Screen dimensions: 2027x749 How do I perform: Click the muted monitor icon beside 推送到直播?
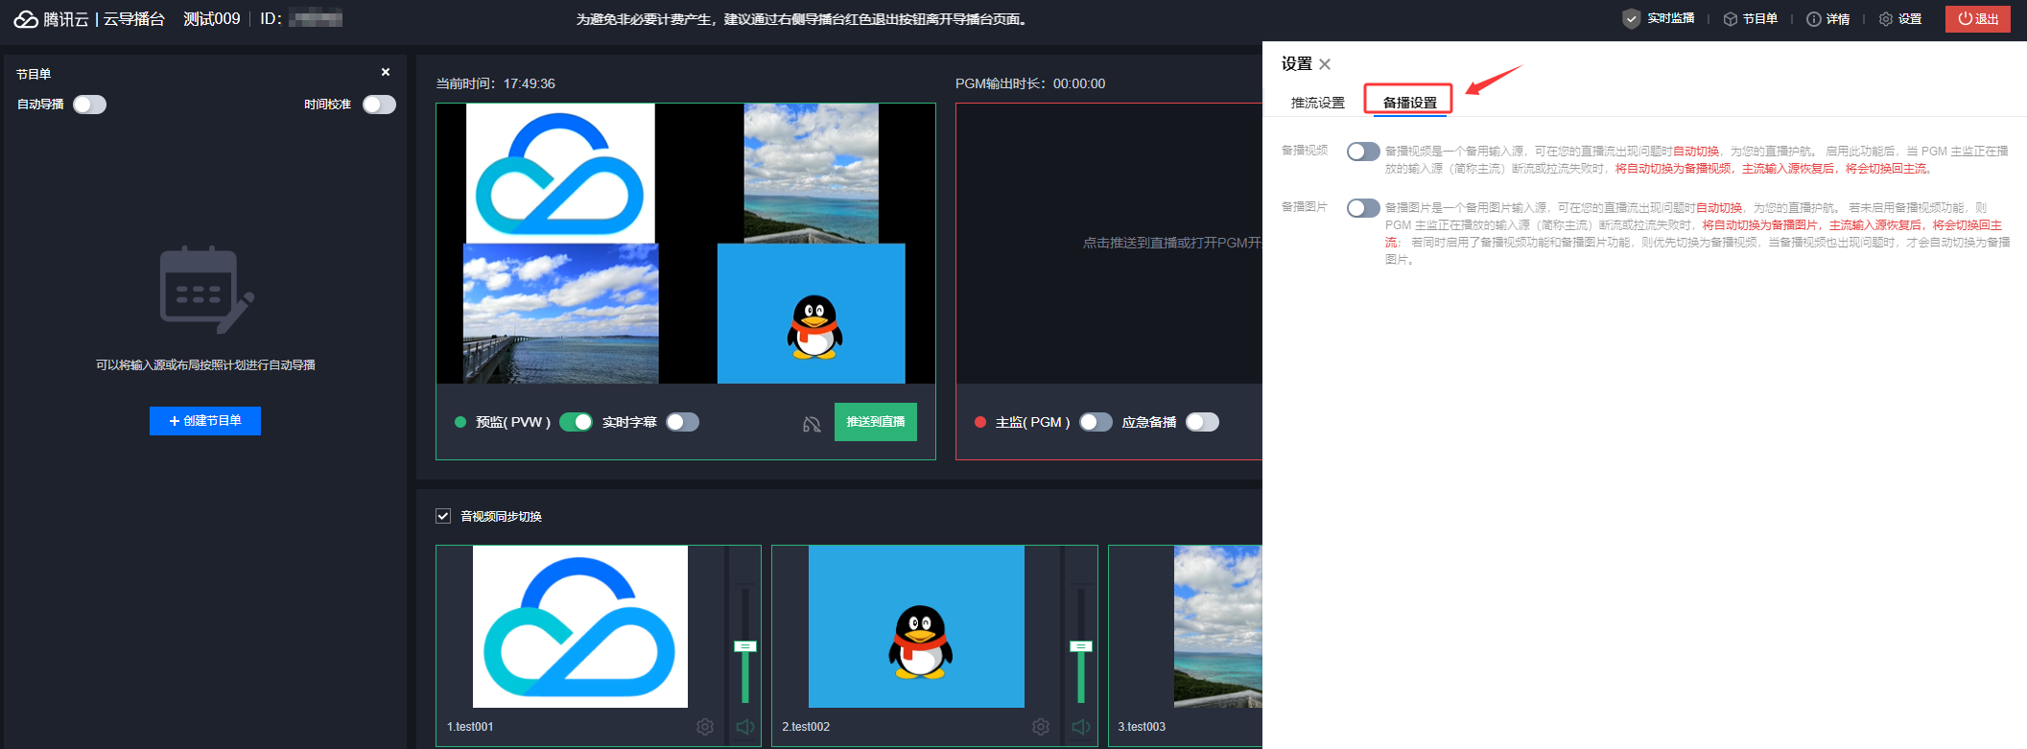812,424
